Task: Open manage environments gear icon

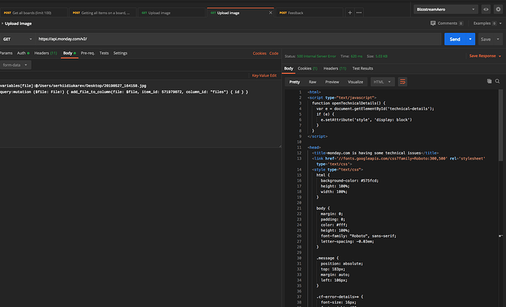Action: pyautogui.click(x=499, y=10)
